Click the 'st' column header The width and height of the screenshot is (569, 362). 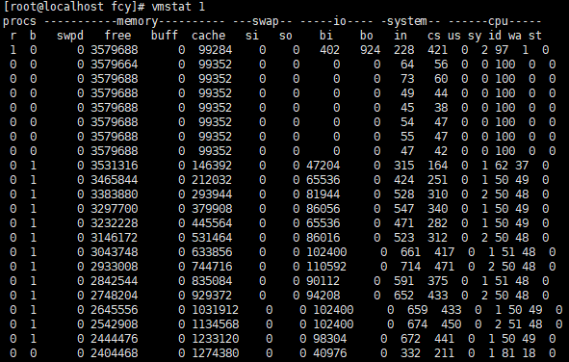click(535, 36)
